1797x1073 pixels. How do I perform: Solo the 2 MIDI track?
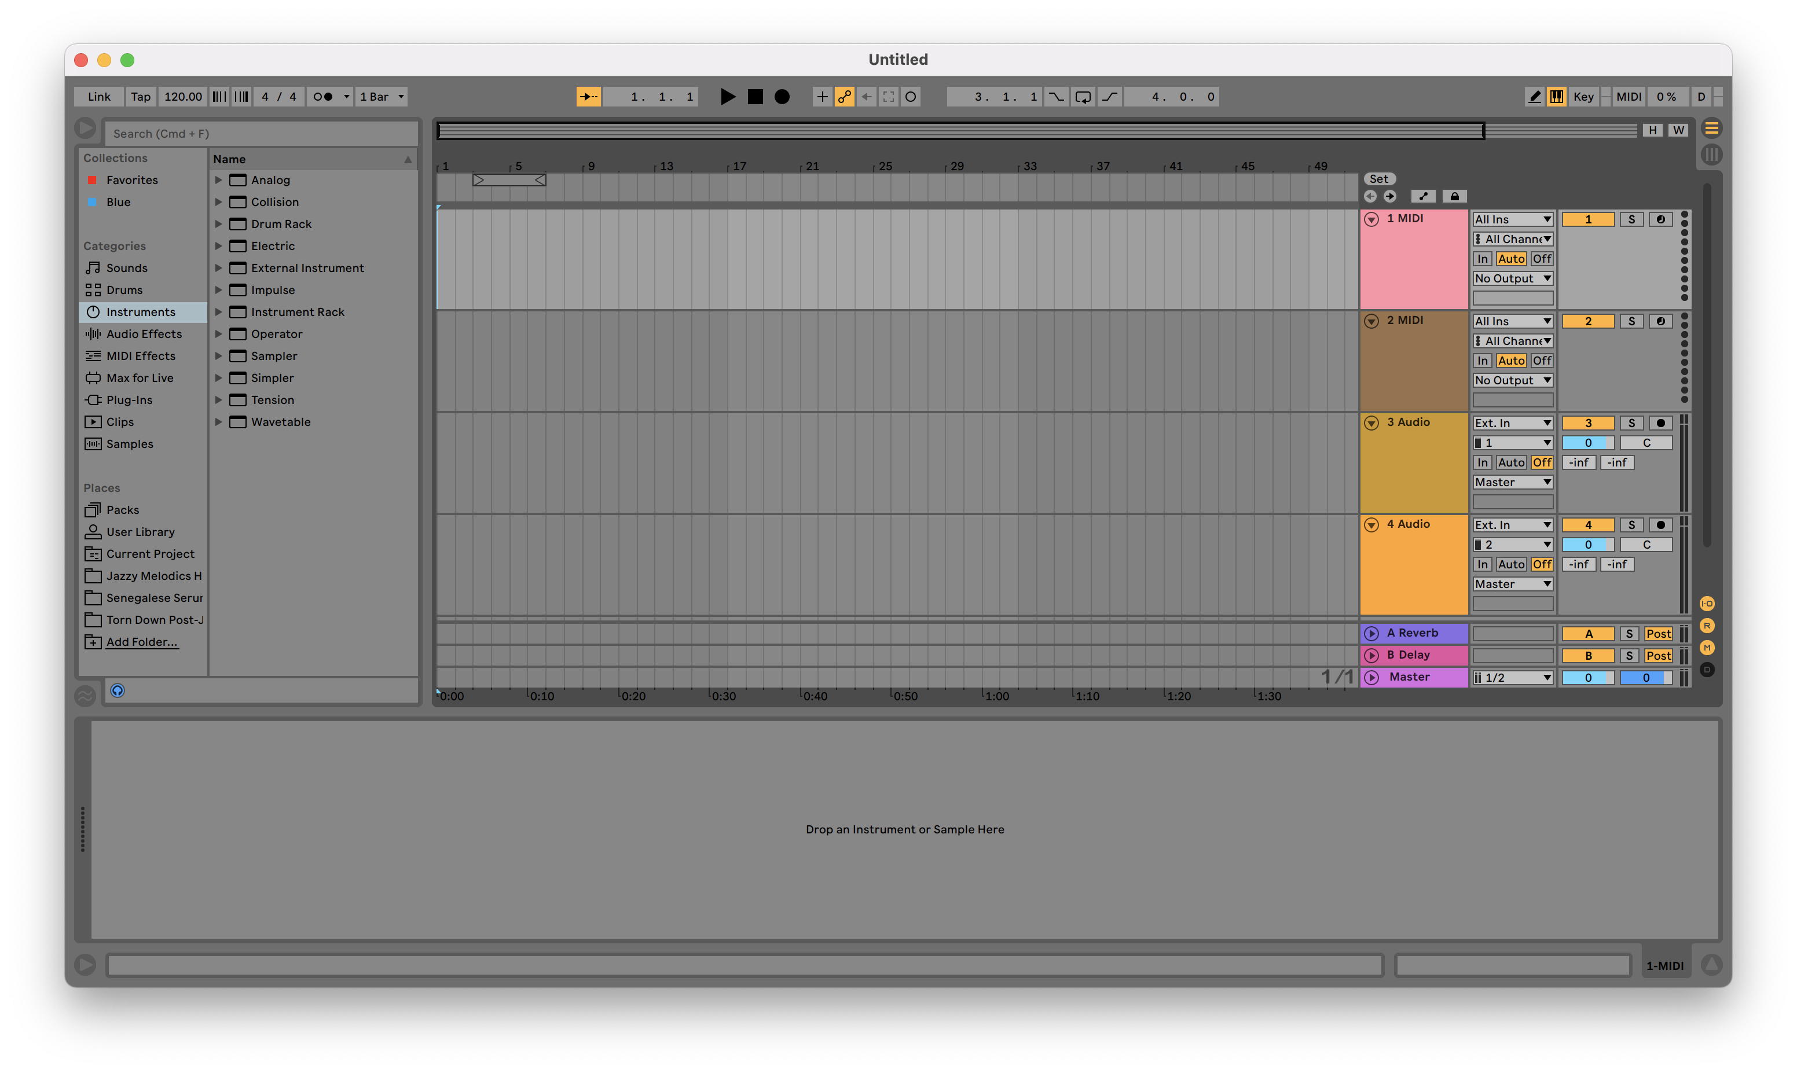pos(1631,321)
